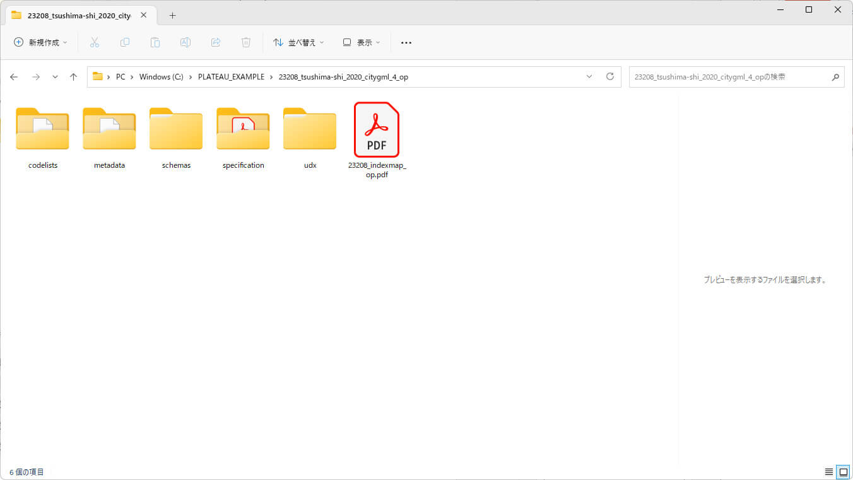Image resolution: width=853 pixels, height=480 pixels.
Task: Switch to details list view
Action: [829, 472]
